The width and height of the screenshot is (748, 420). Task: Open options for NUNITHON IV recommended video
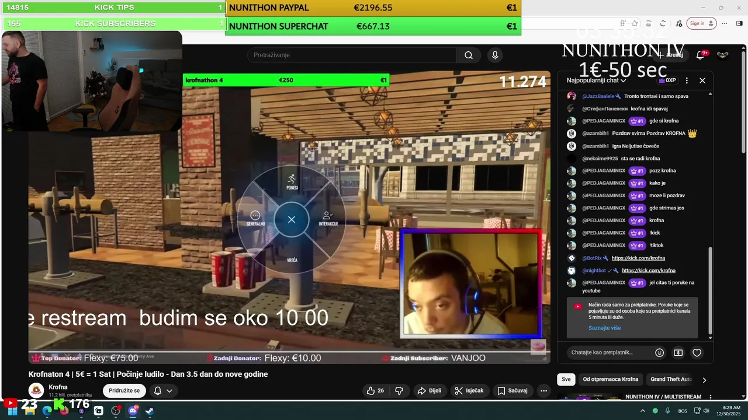click(x=711, y=397)
